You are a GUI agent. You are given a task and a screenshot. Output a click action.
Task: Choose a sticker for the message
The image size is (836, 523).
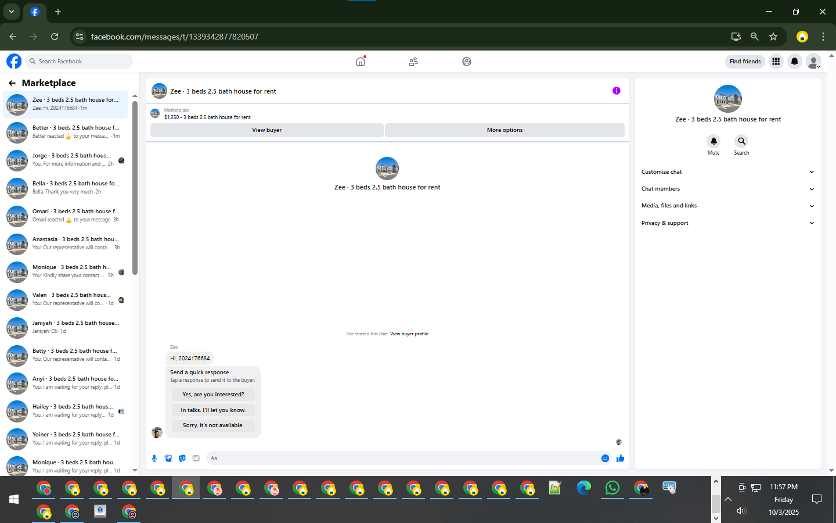pyautogui.click(x=182, y=458)
